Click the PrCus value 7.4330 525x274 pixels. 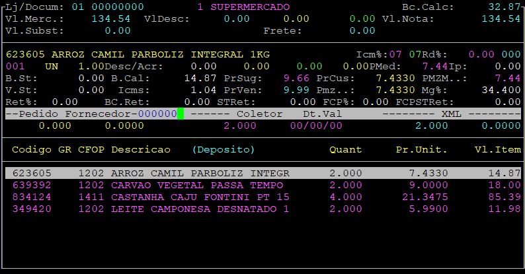[x=395, y=78]
